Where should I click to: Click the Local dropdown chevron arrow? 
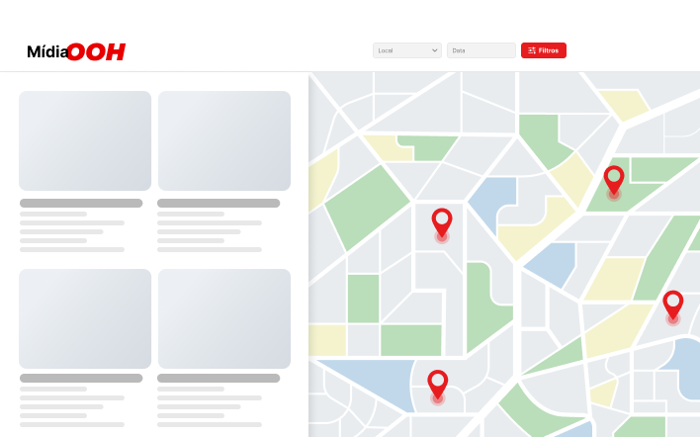point(435,50)
